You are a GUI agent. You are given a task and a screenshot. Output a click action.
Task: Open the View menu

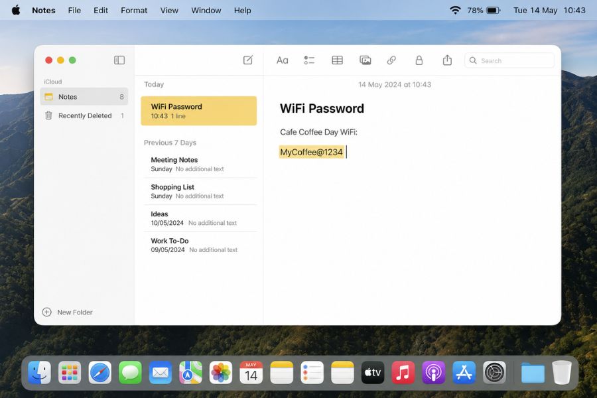point(169,11)
